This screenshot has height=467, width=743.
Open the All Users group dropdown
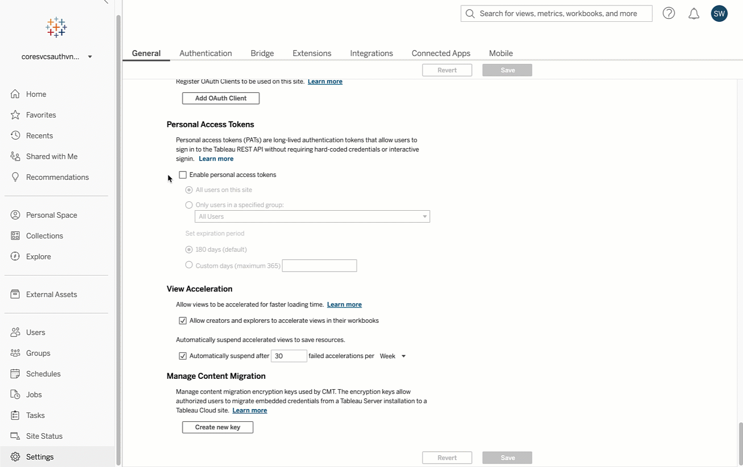point(312,217)
